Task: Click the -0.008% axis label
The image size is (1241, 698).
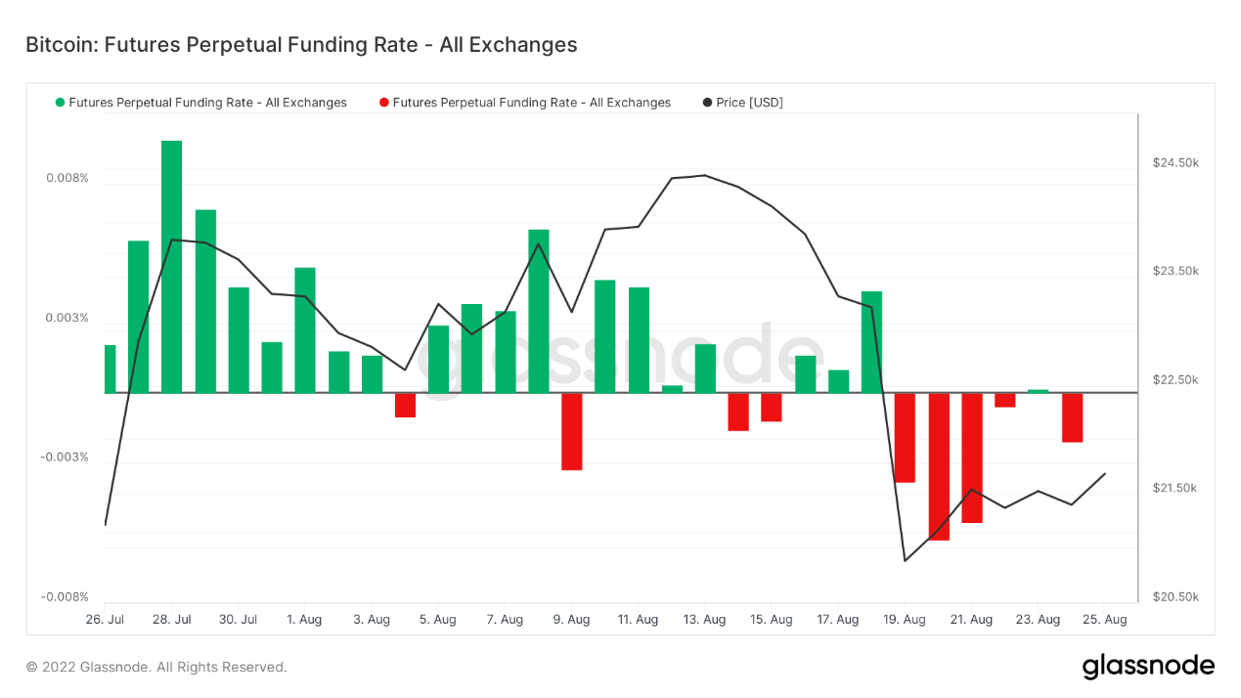Action: tap(65, 597)
